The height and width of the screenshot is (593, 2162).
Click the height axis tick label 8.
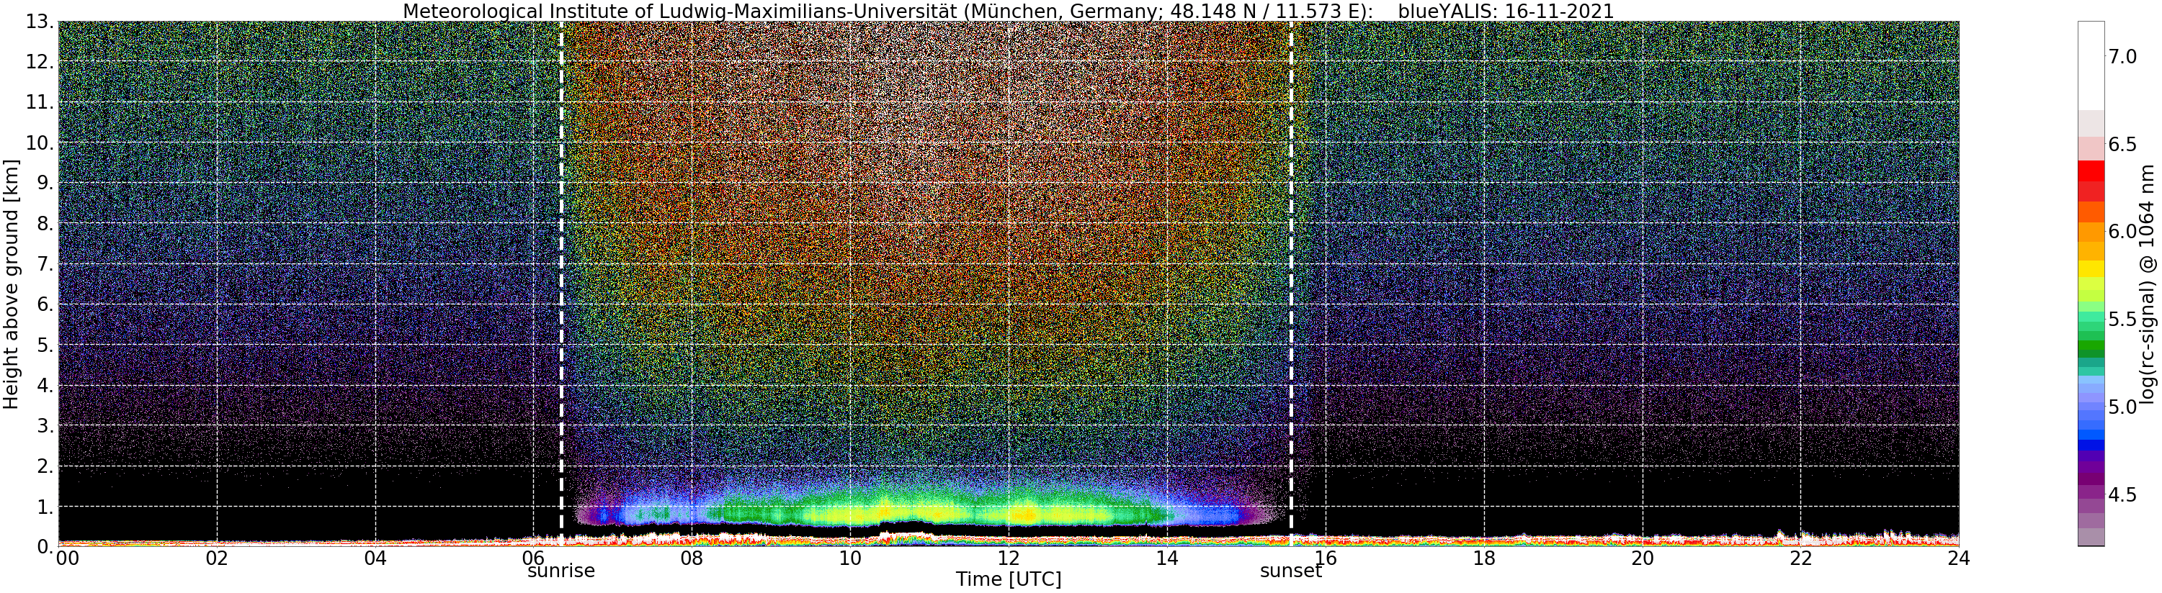coord(46,224)
